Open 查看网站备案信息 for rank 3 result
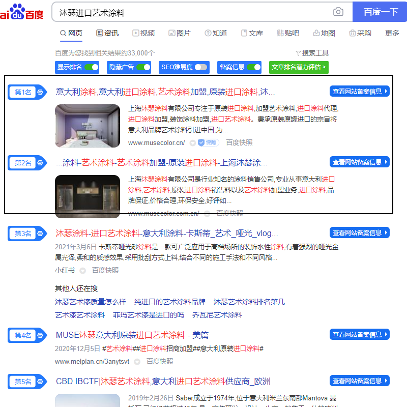The width and height of the screenshot is (407, 407). [x=360, y=232]
